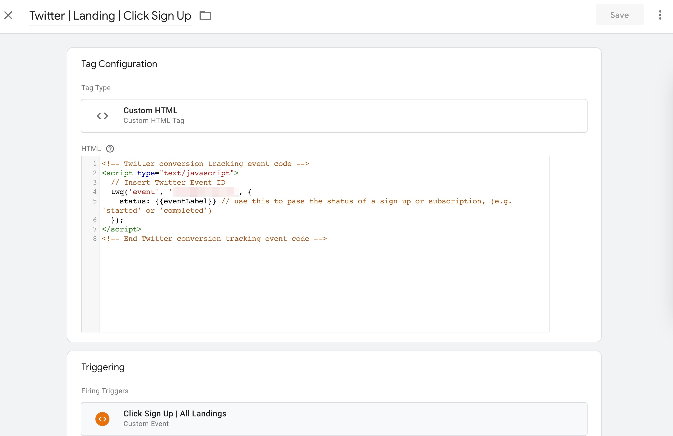Click the 'Custom HTML Tag' subtitle text
Image resolution: width=673 pixels, height=436 pixels.
(154, 121)
